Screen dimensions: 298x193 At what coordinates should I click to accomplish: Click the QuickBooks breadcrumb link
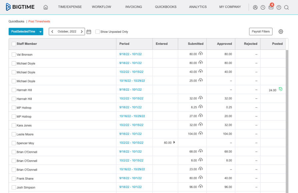(x=16, y=21)
